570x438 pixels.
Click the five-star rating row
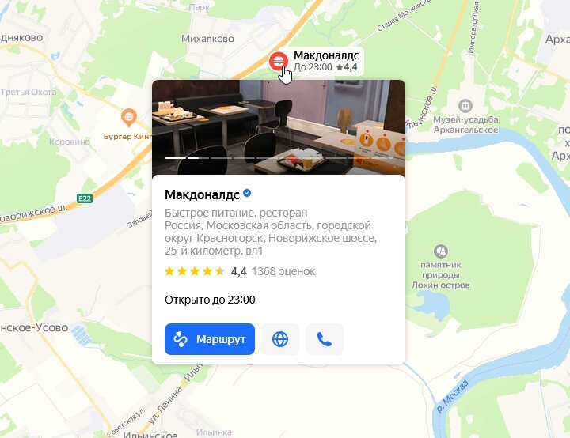pos(195,271)
